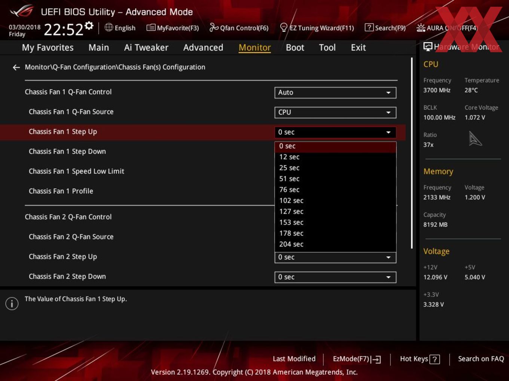Click the time display 22:52
This screenshot has width=509, height=381.
(x=63, y=29)
